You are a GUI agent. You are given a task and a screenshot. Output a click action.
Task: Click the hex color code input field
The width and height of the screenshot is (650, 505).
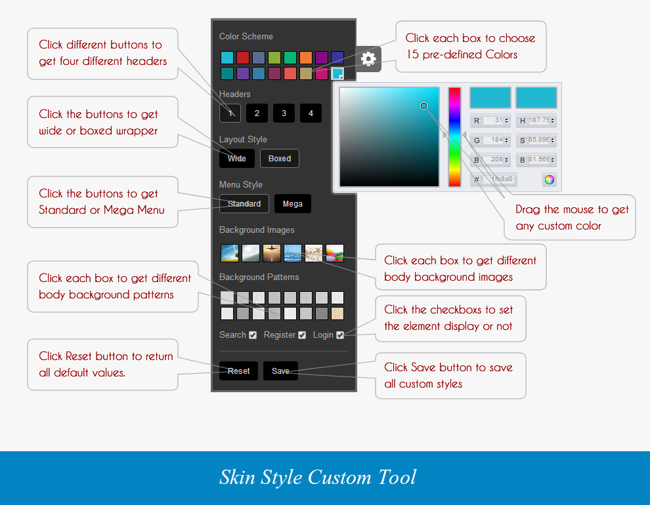click(x=500, y=180)
